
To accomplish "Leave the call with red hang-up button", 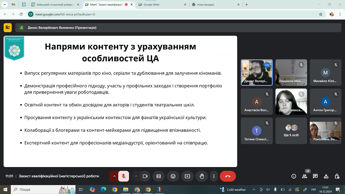I will pos(228,176).
